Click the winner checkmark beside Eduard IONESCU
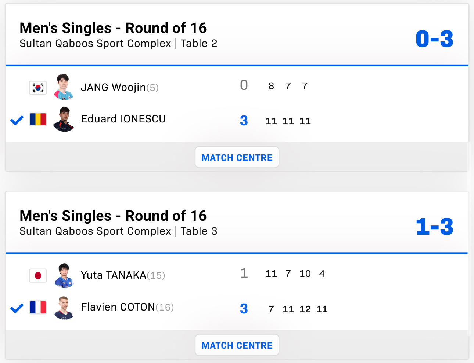This screenshot has height=363, width=474. (x=17, y=120)
